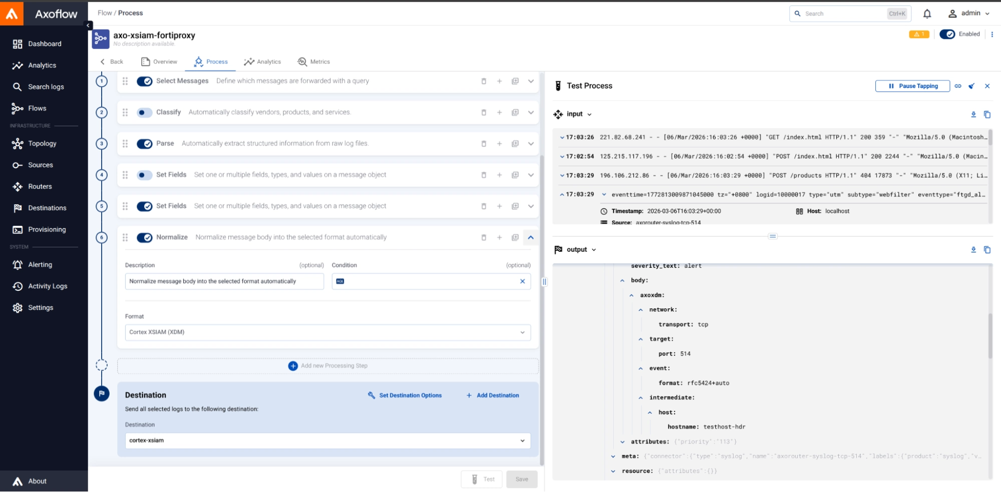Click the Axoflow logo
Viewport: 1001px width, 492px height.
12,14
